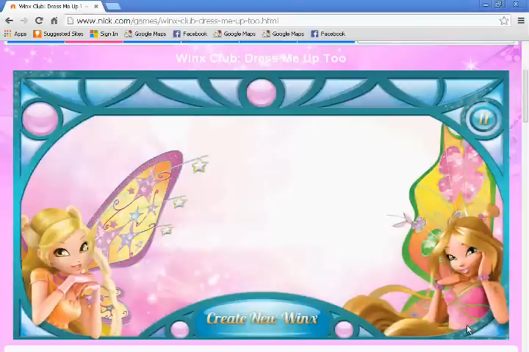Open the last Facebook bookmark
The image size is (529, 352).
(328, 34)
